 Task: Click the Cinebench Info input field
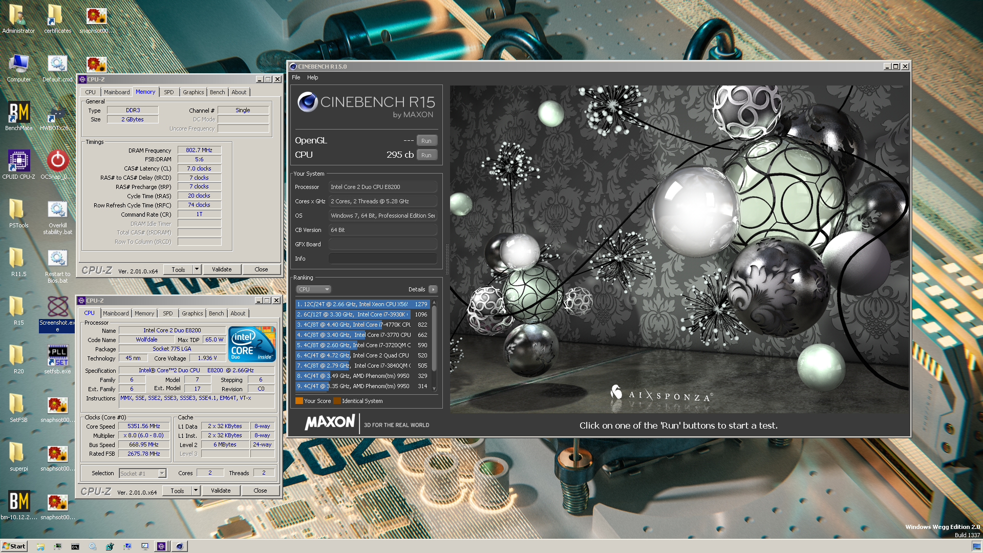pyautogui.click(x=383, y=259)
